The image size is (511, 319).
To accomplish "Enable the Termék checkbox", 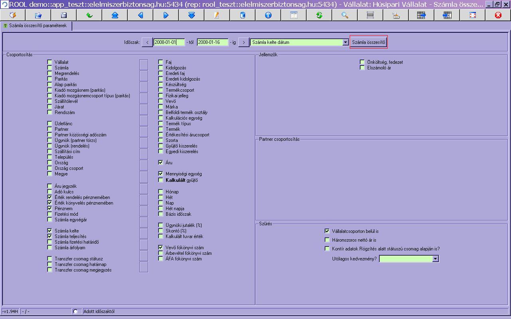I will coord(160,129).
